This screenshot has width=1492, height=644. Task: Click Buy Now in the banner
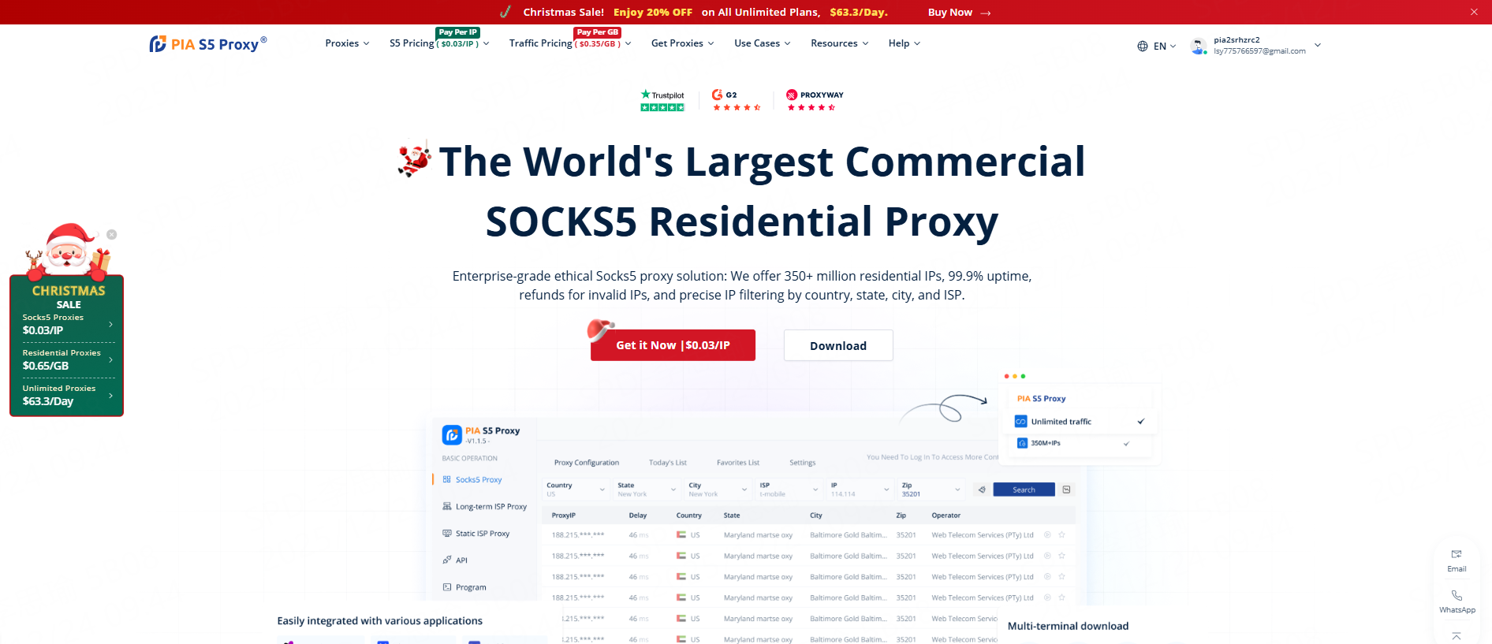pyautogui.click(x=958, y=13)
